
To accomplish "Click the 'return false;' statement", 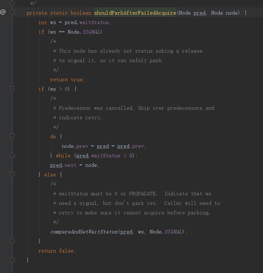I will tap(57, 251).
